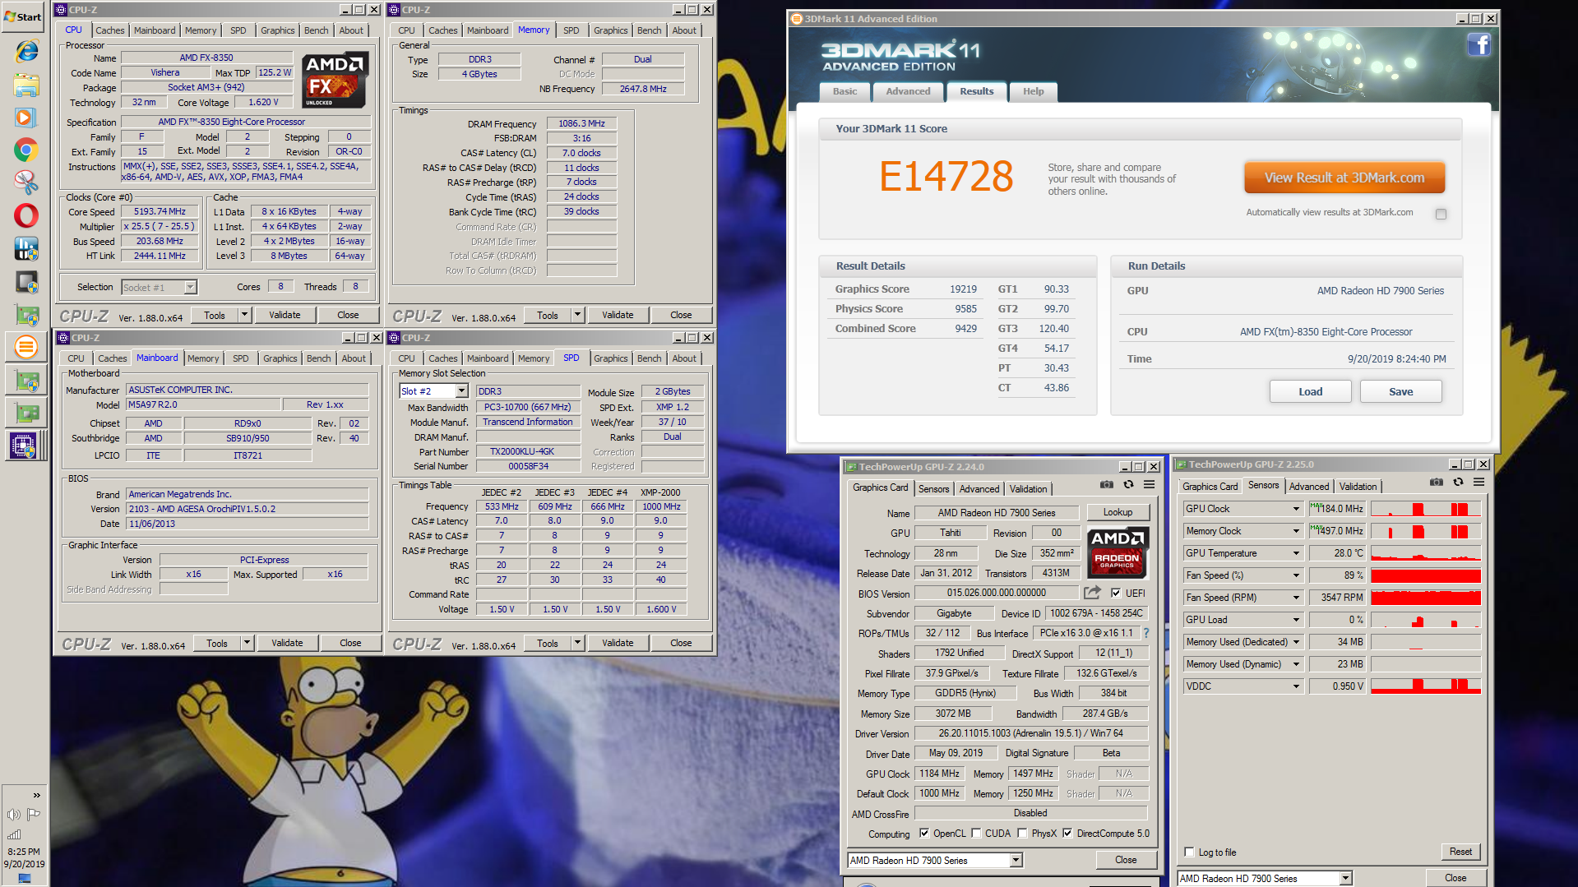This screenshot has width=1578, height=887.
Task: Open GPU Temperature sensor dropdown
Action: [x=1296, y=553]
